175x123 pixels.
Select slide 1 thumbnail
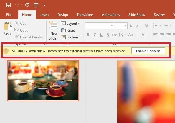tap(43, 81)
